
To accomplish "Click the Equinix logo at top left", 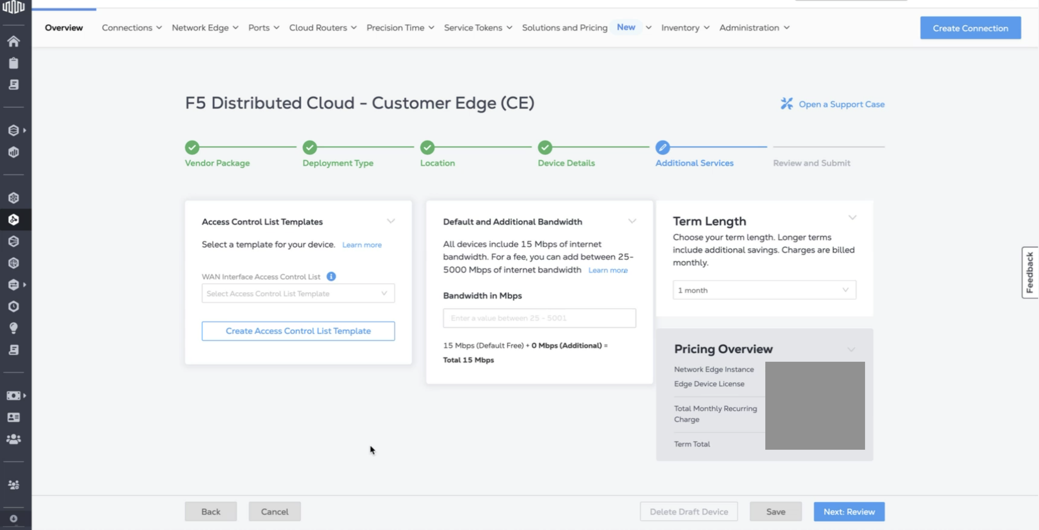I will pyautogui.click(x=13, y=7).
